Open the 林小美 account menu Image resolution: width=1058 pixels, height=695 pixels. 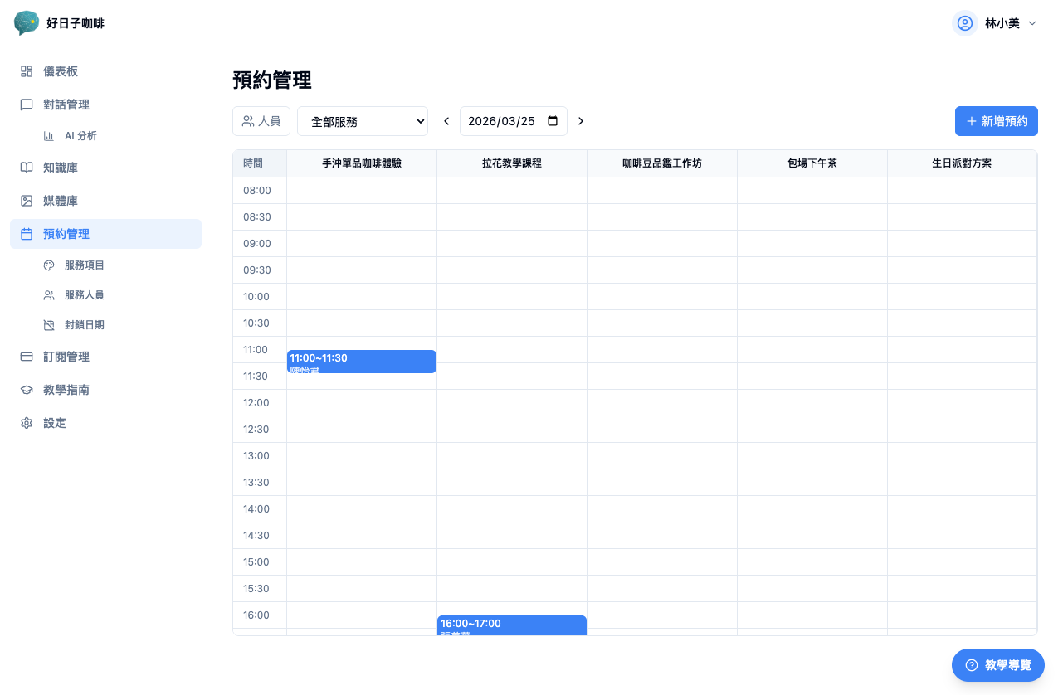995,23
